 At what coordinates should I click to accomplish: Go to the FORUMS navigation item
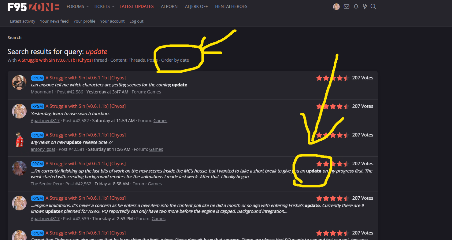tap(75, 6)
